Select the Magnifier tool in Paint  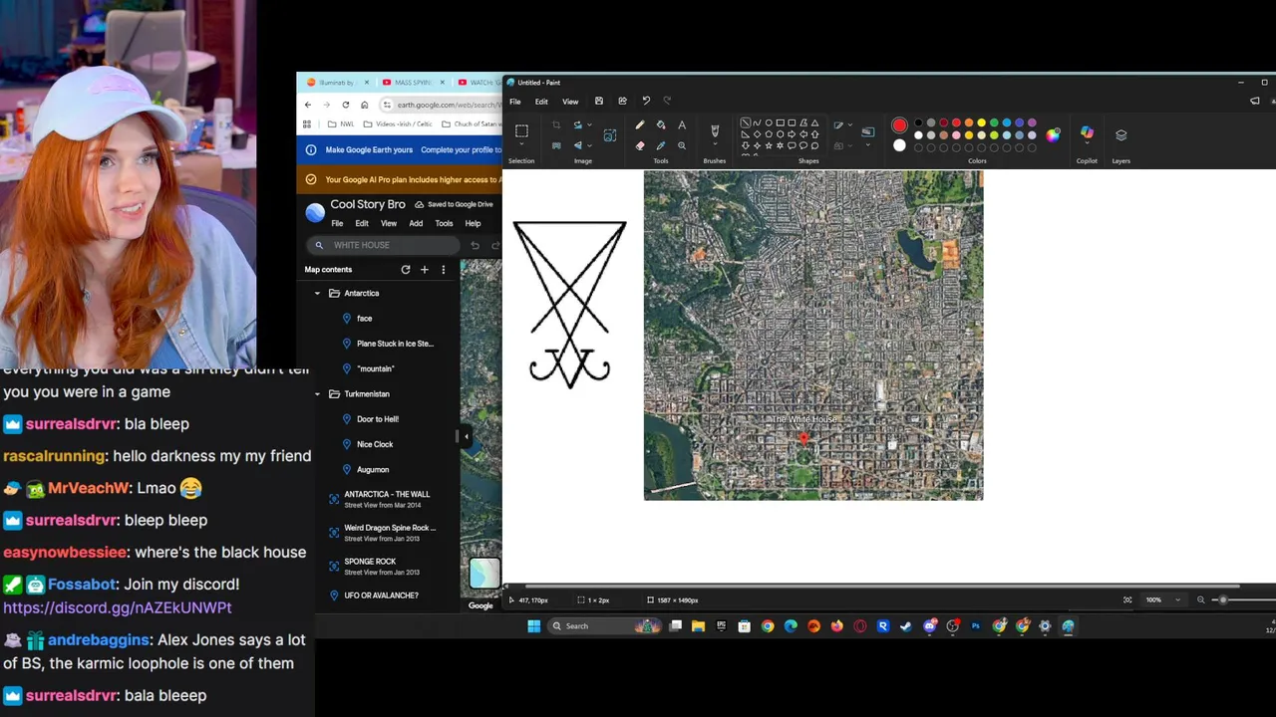click(x=682, y=145)
